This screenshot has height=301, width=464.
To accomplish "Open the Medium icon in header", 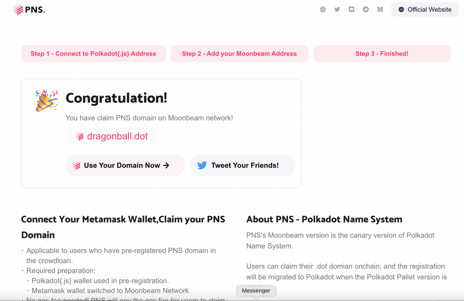I will click(x=380, y=10).
